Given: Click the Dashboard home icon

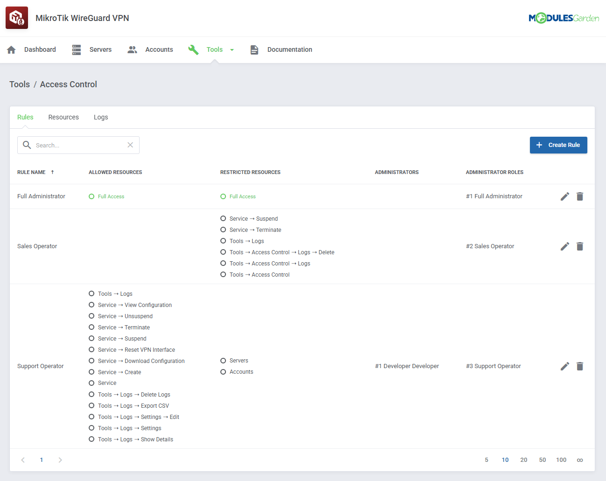Looking at the screenshot, I should [12, 50].
